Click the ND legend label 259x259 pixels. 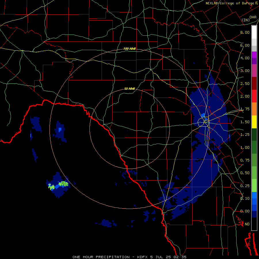247,224
